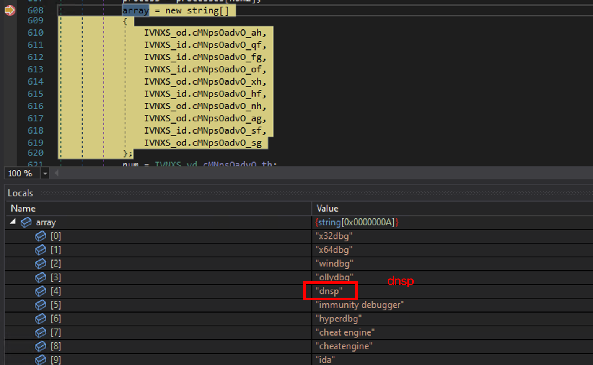The width and height of the screenshot is (593, 365).
Task: Click the horizontal scroll left arrow
Action: click(x=57, y=173)
